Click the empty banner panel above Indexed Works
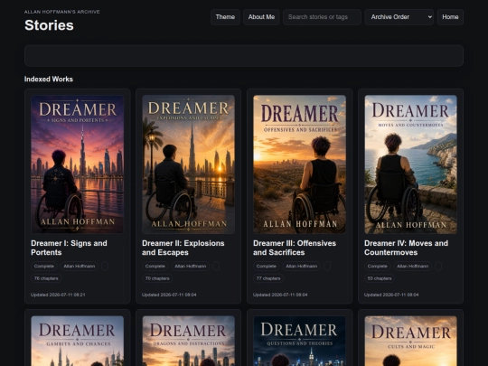Viewport: 488px width, 366px height. click(x=244, y=56)
